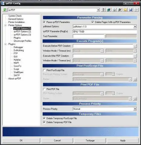
Task: Open Window Mode dropdown under Execute After
Action: pos(102,61)
